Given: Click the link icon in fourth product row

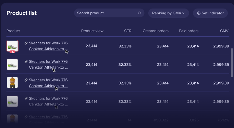Looking at the screenshot, I should tap(26, 98).
